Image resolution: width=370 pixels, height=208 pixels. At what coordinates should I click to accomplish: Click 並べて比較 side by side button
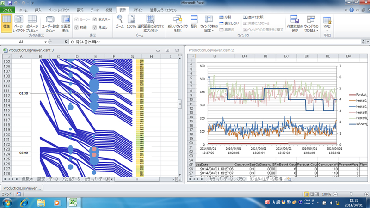[254, 17]
